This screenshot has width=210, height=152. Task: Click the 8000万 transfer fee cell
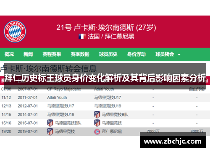(x=197, y=131)
